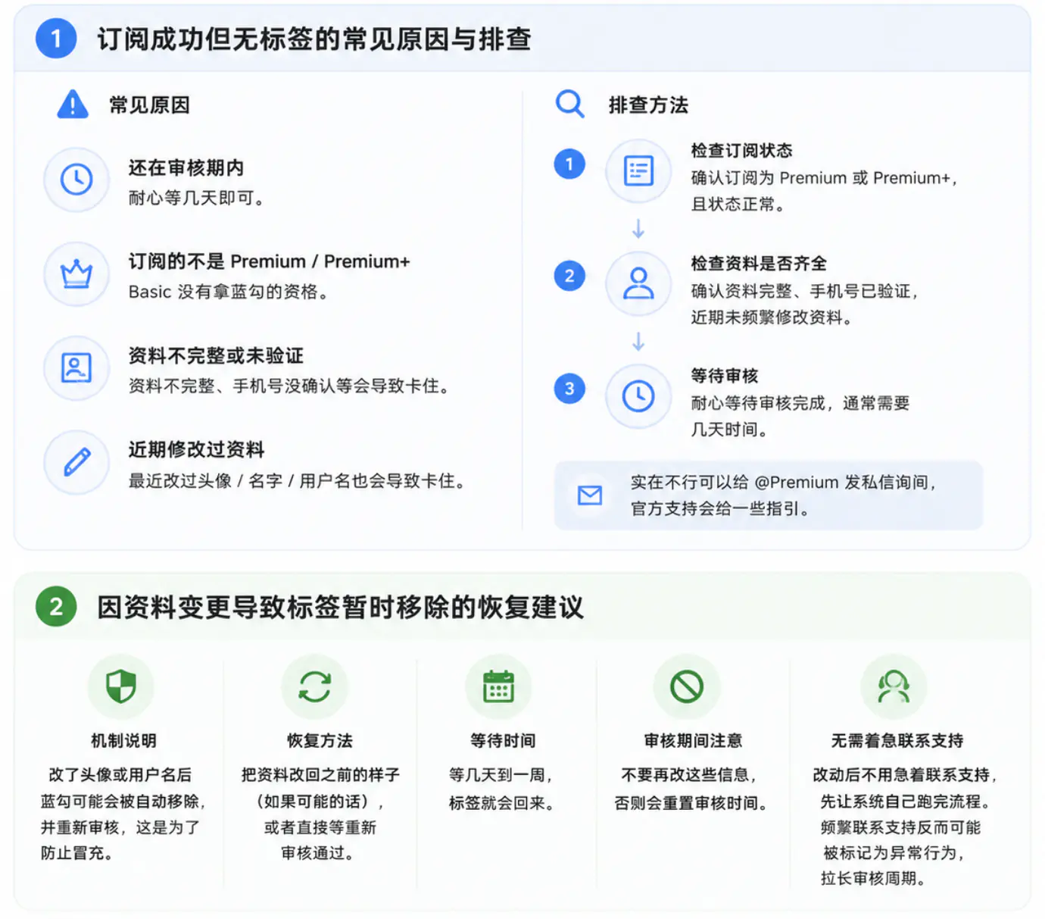Click the heading 因资料变更导致标签暂时移除的恢复建议
Screen dimensions: 1045x919
341,607
